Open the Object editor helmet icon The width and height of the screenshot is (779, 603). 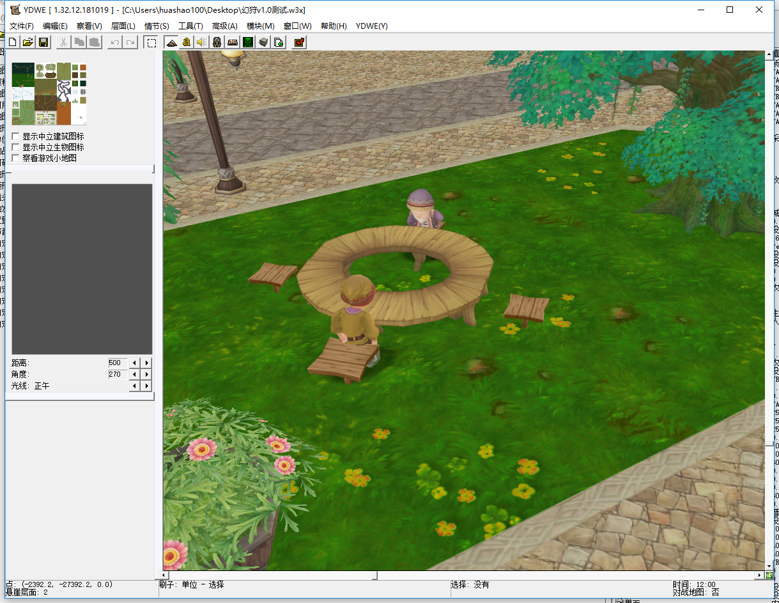pos(217,42)
